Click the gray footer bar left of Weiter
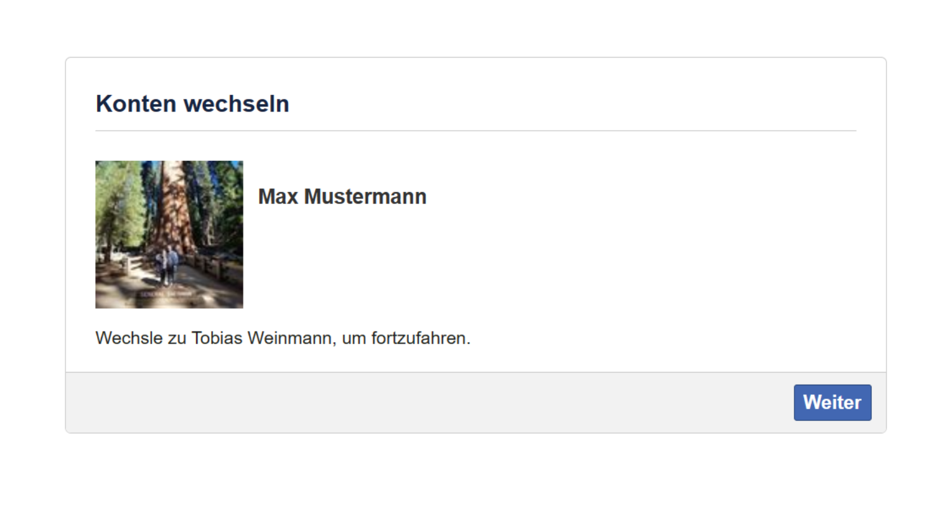 [x=425, y=402]
